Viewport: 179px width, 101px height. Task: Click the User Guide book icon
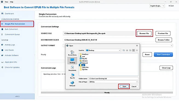2,50
